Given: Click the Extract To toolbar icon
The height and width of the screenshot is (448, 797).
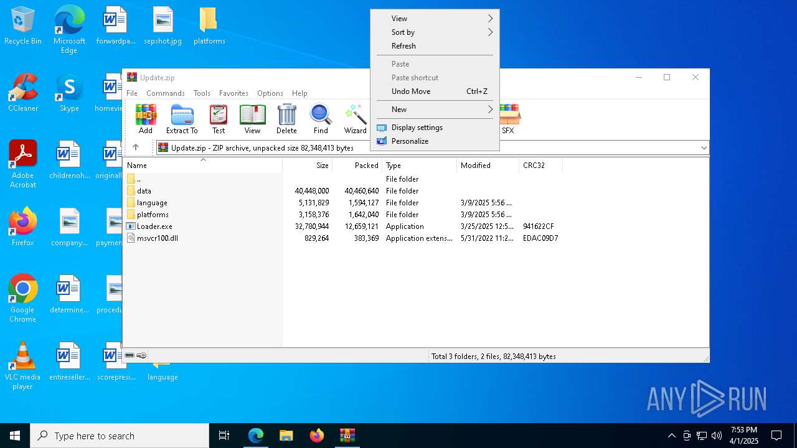Looking at the screenshot, I should coord(182,119).
